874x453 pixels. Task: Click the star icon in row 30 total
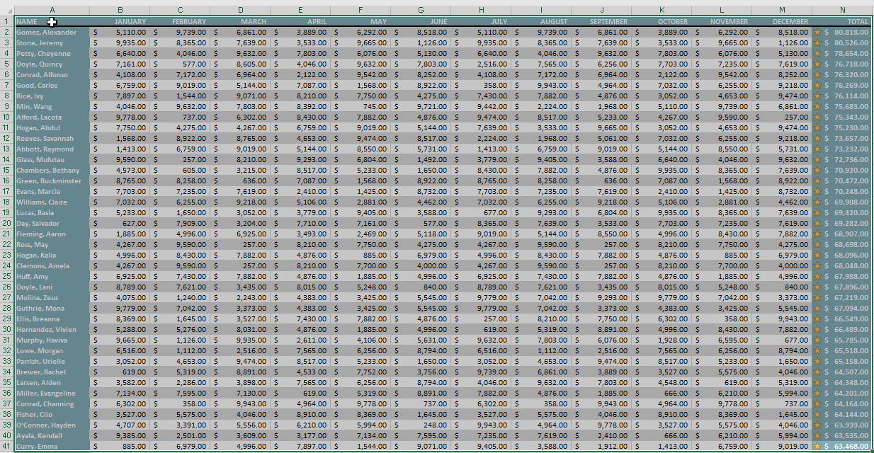pyautogui.click(x=817, y=330)
